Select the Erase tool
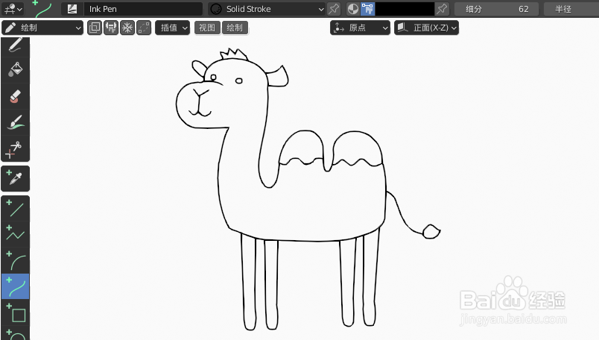This screenshot has width=599, height=340. [x=16, y=96]
